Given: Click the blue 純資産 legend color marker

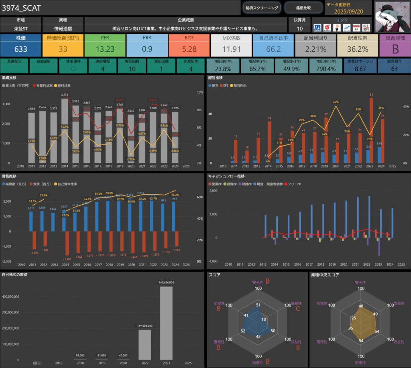Looking at the screenshot, I should coord(4,184).
